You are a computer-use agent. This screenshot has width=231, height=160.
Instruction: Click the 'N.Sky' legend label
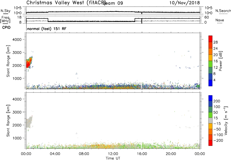coord(5,11)
